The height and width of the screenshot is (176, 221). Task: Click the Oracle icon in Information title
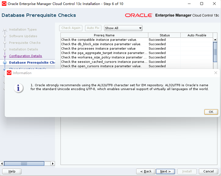tap(9, 73)
